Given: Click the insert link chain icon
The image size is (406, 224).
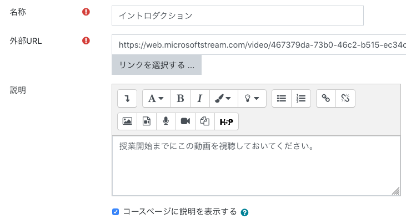Looking at the screenshot, I should (x=326, y=99).
